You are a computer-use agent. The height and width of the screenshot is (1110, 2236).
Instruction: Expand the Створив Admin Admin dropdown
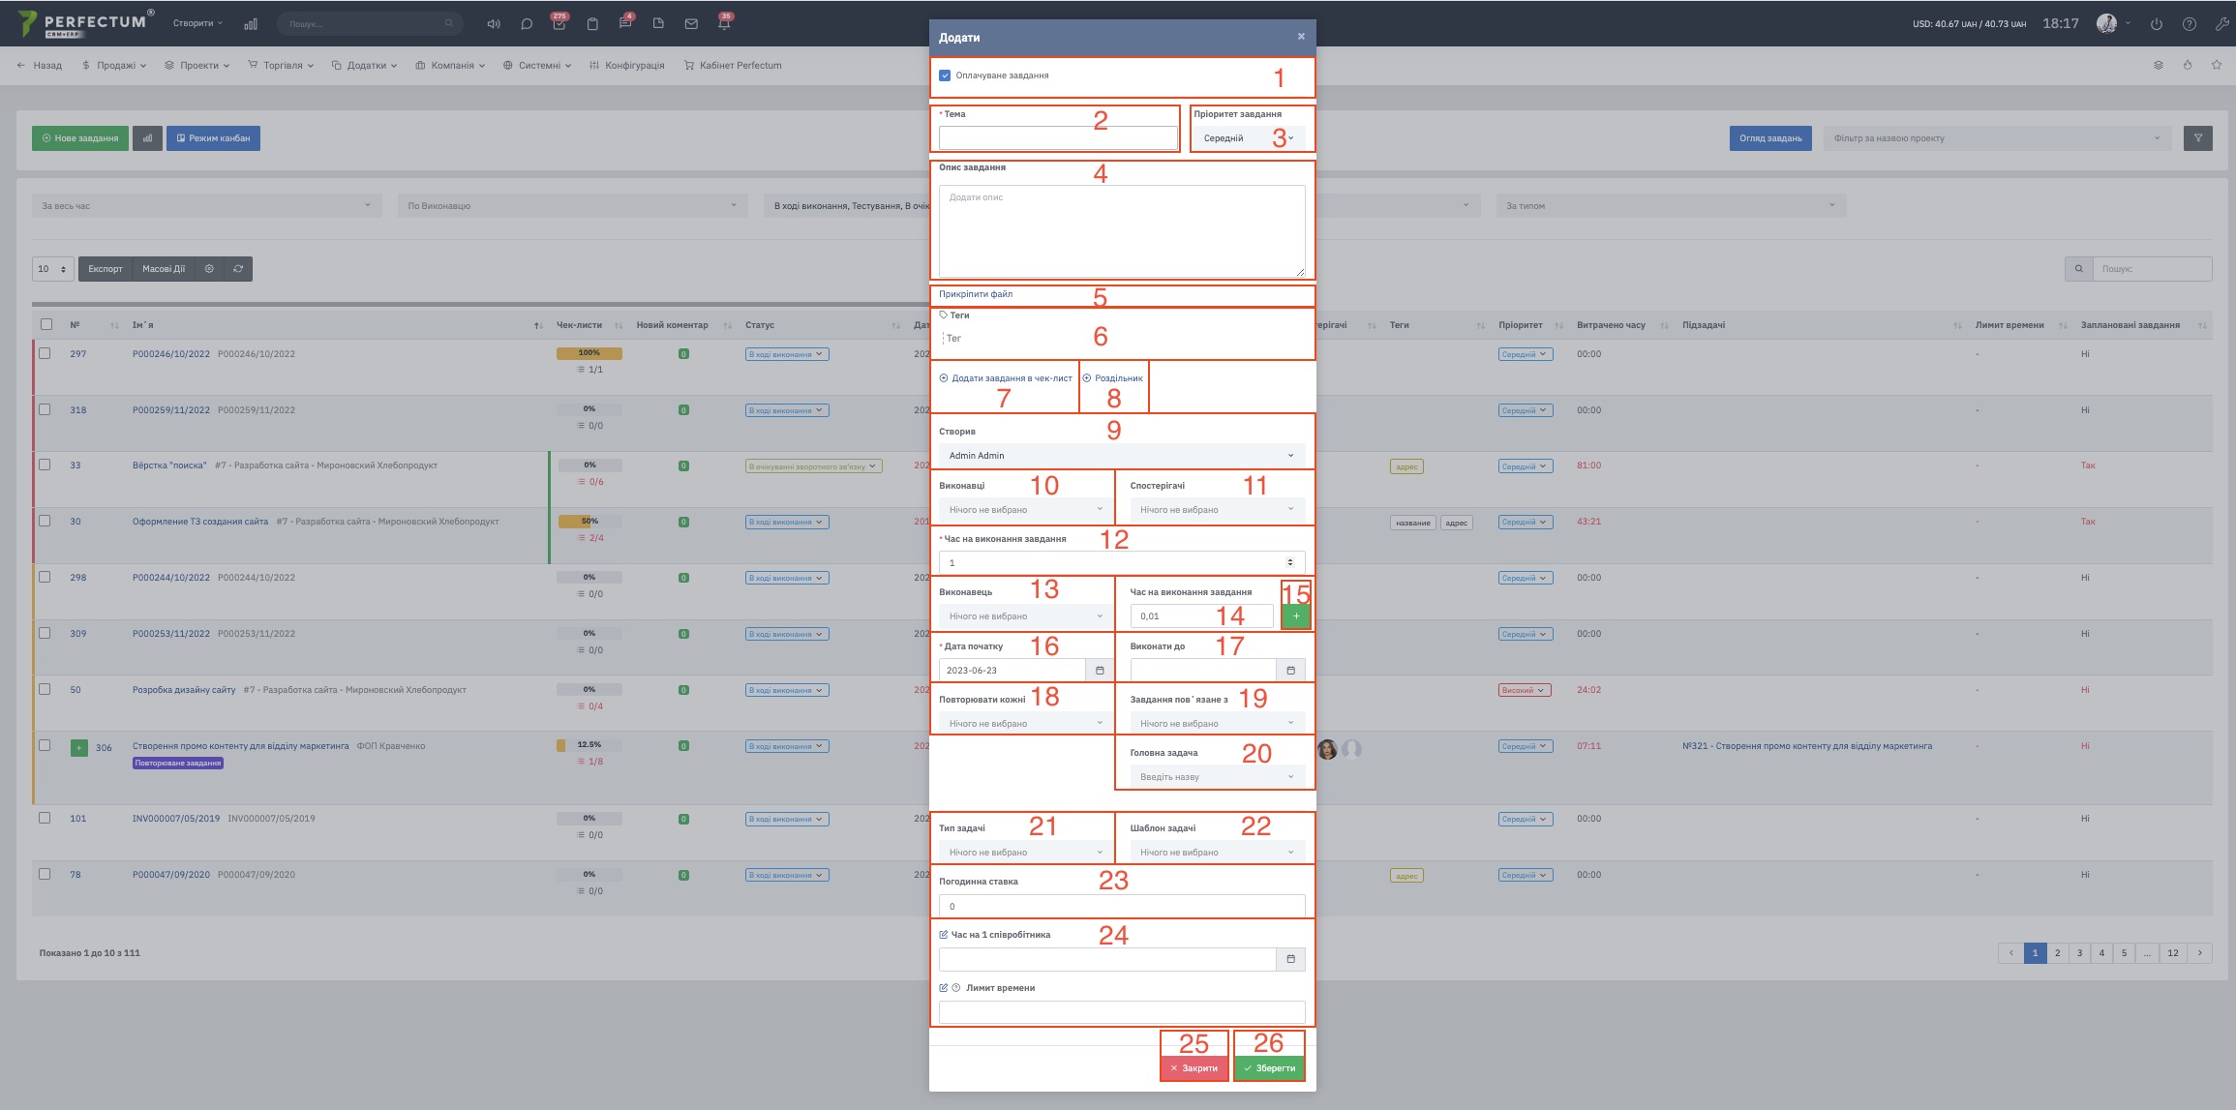[1121, 455]
